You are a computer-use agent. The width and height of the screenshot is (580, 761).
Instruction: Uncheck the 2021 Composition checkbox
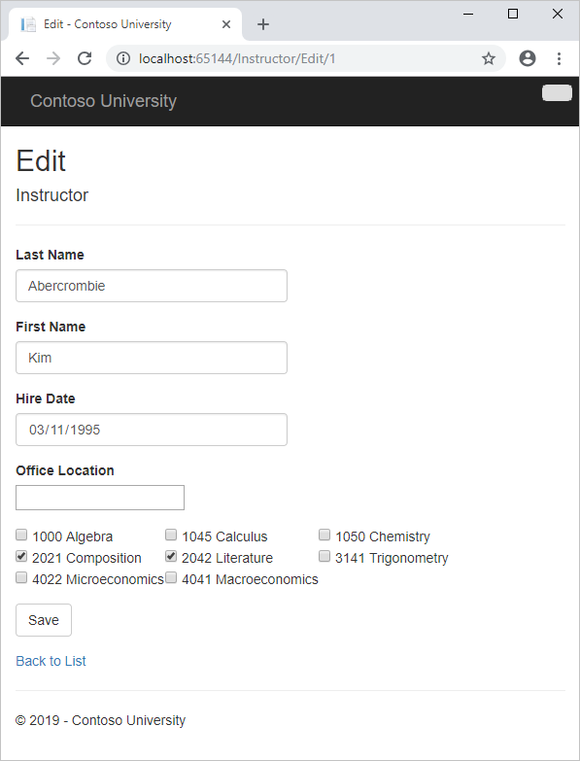21,556
